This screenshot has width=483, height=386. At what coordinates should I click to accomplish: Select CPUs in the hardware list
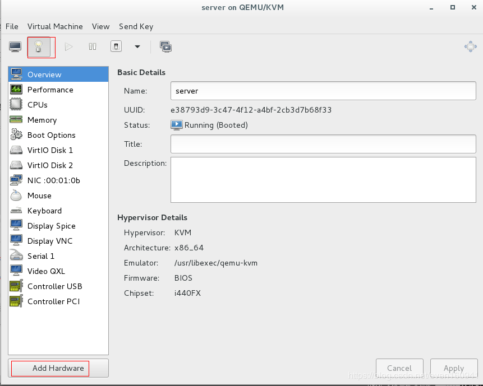pyautogui.click(x=38, y=105)
